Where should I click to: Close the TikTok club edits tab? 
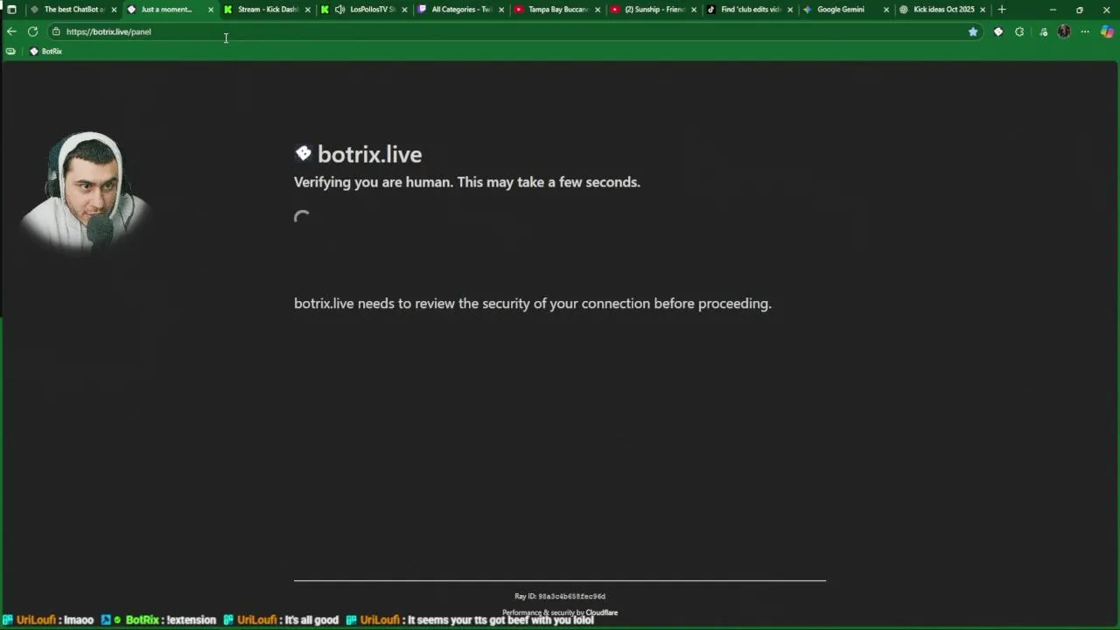pos(790,10)
